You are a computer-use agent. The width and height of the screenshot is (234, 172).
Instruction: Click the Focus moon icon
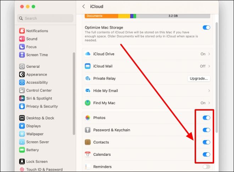click(x=22, y=47)
